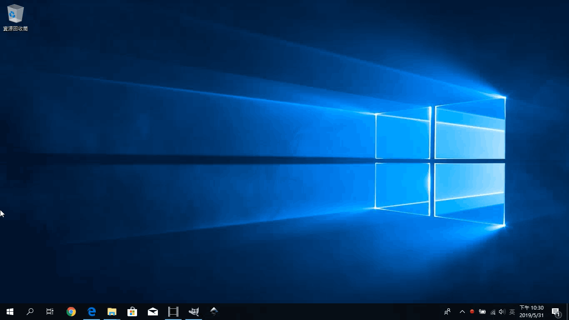Switch input language indicator 英
The width and height of the screenshot is (569, 320).
[x=512, y=312]
